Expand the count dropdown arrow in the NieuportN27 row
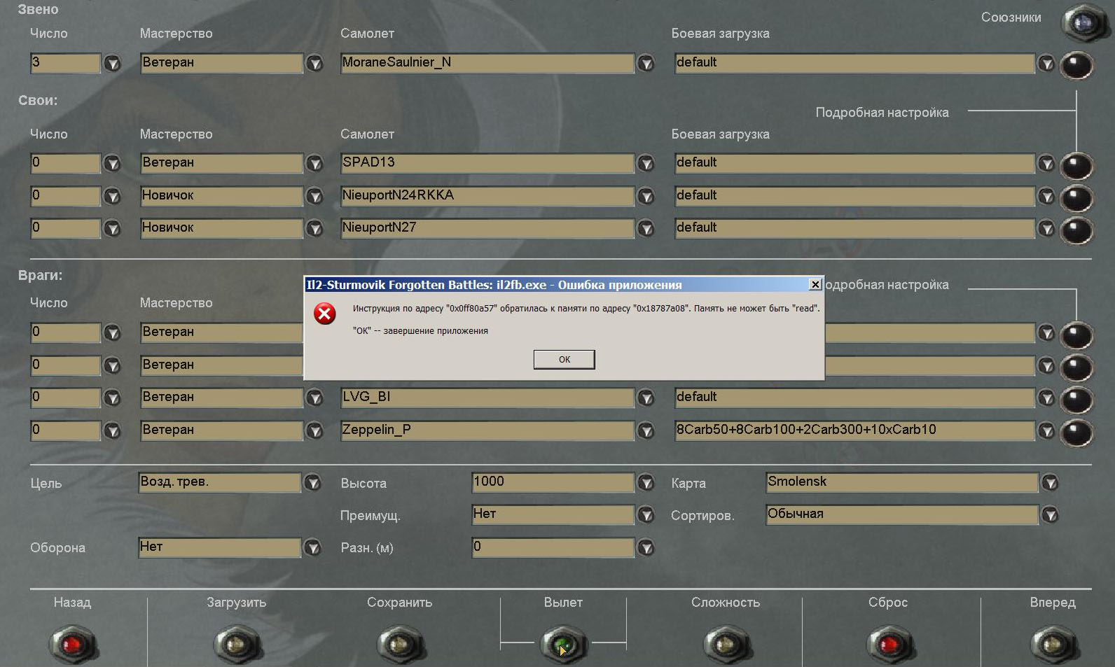 tap(112, 229)
